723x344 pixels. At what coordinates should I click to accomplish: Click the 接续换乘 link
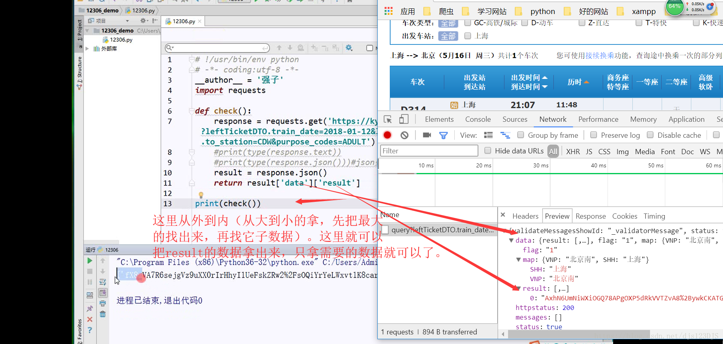600,55
